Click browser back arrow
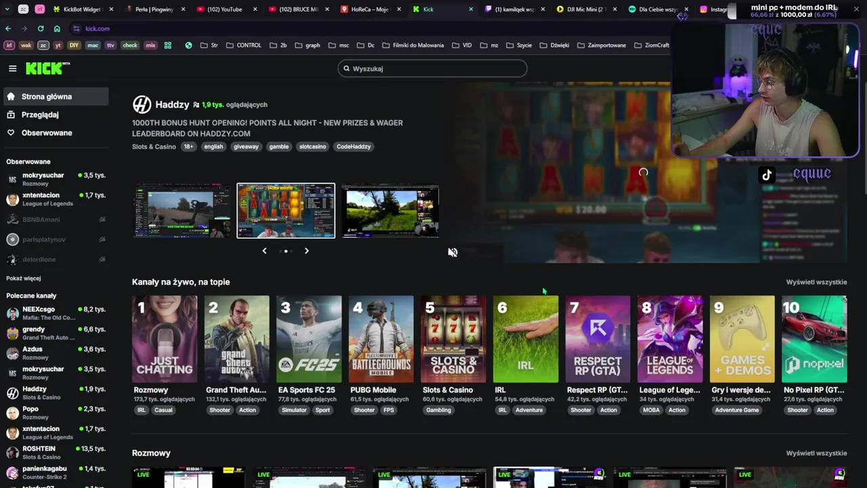The image size is (867, 488). click(x=8, y=28)
